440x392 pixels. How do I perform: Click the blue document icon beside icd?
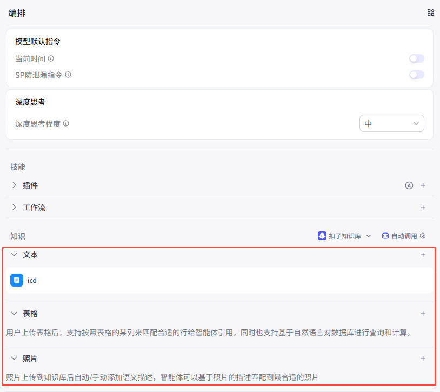17,280
